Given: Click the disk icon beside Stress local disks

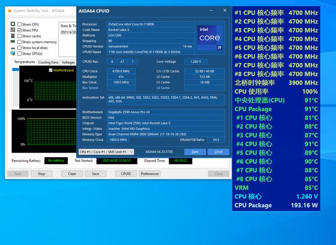Looking at the screenshot, I should [x=13, y=48].
